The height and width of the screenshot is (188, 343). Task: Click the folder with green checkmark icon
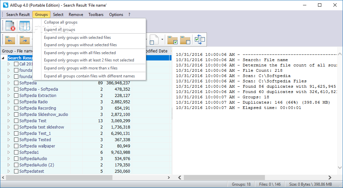click(173, 40)
